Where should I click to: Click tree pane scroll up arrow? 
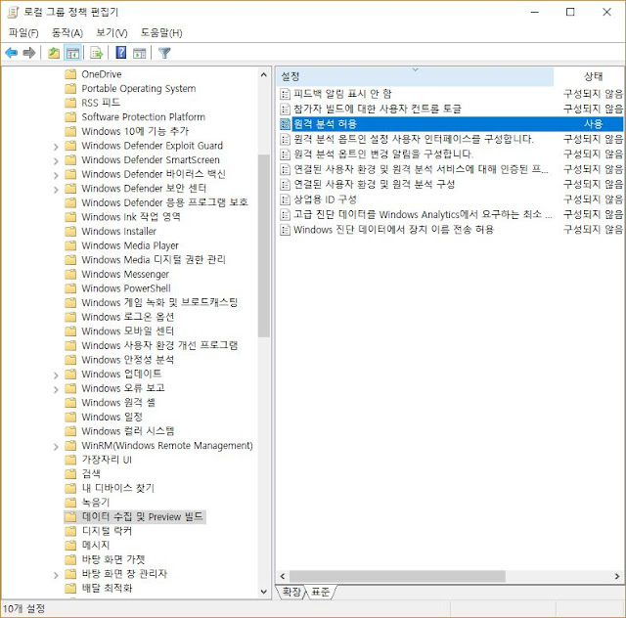click(x=263, y=74)
